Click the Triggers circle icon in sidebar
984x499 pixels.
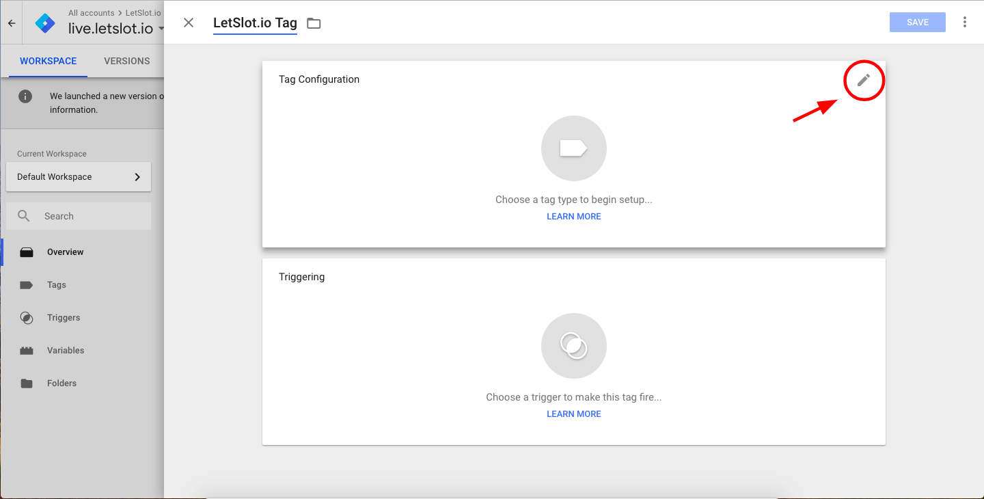tap(27, 318)
